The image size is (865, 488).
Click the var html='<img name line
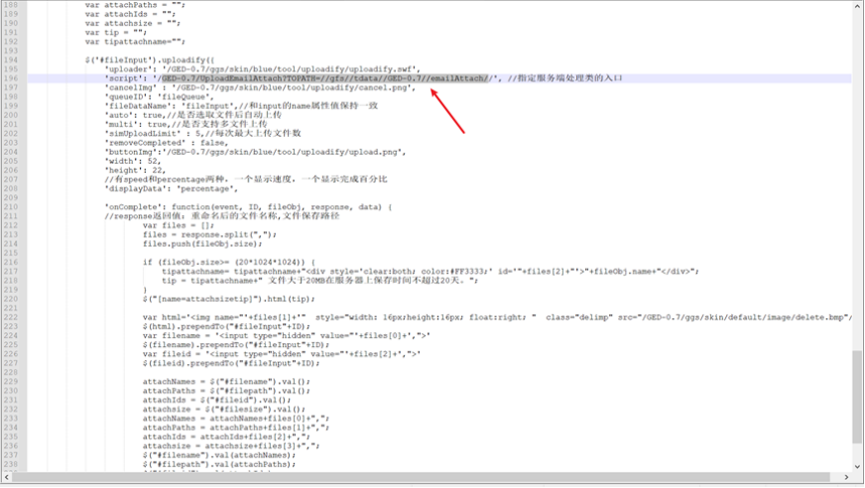pos(497,317)
